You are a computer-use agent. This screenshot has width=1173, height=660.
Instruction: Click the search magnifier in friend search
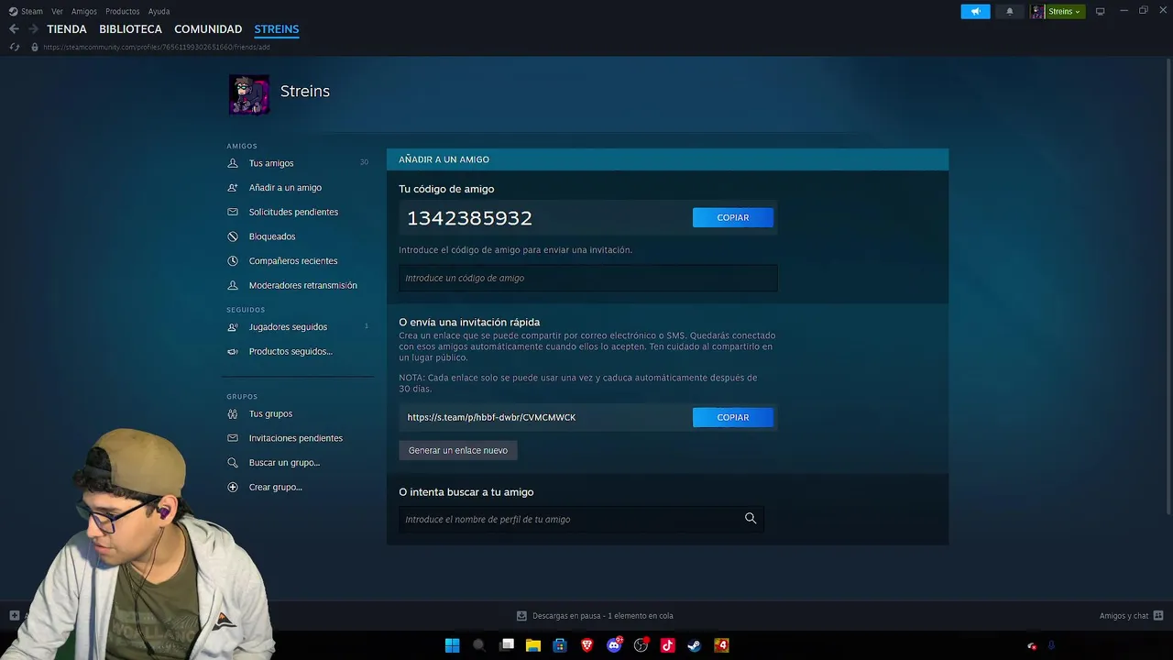(751, 519)
